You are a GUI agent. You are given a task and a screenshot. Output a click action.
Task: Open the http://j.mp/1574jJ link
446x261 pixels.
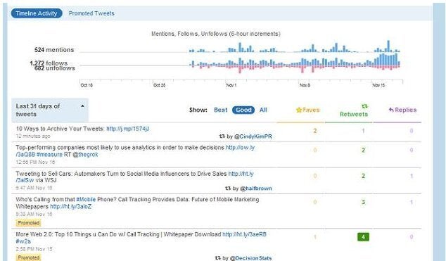tap(128, 129)
